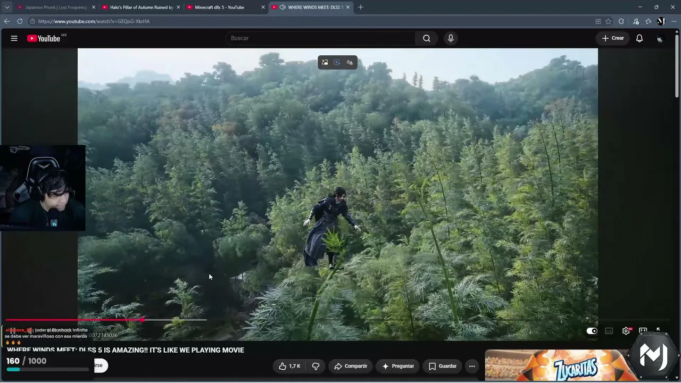Click the browser address bar URL
Screen dimensions: 681x383
tap(94, 21)
